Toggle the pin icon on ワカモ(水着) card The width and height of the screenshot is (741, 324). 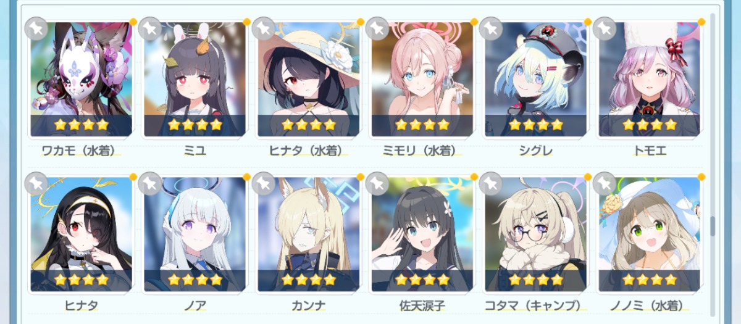(36, 28)
